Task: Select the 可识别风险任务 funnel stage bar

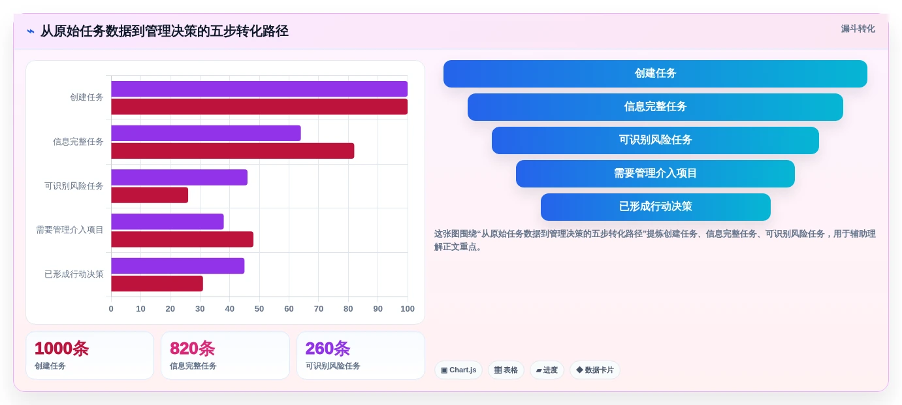Action: (655, 140)
